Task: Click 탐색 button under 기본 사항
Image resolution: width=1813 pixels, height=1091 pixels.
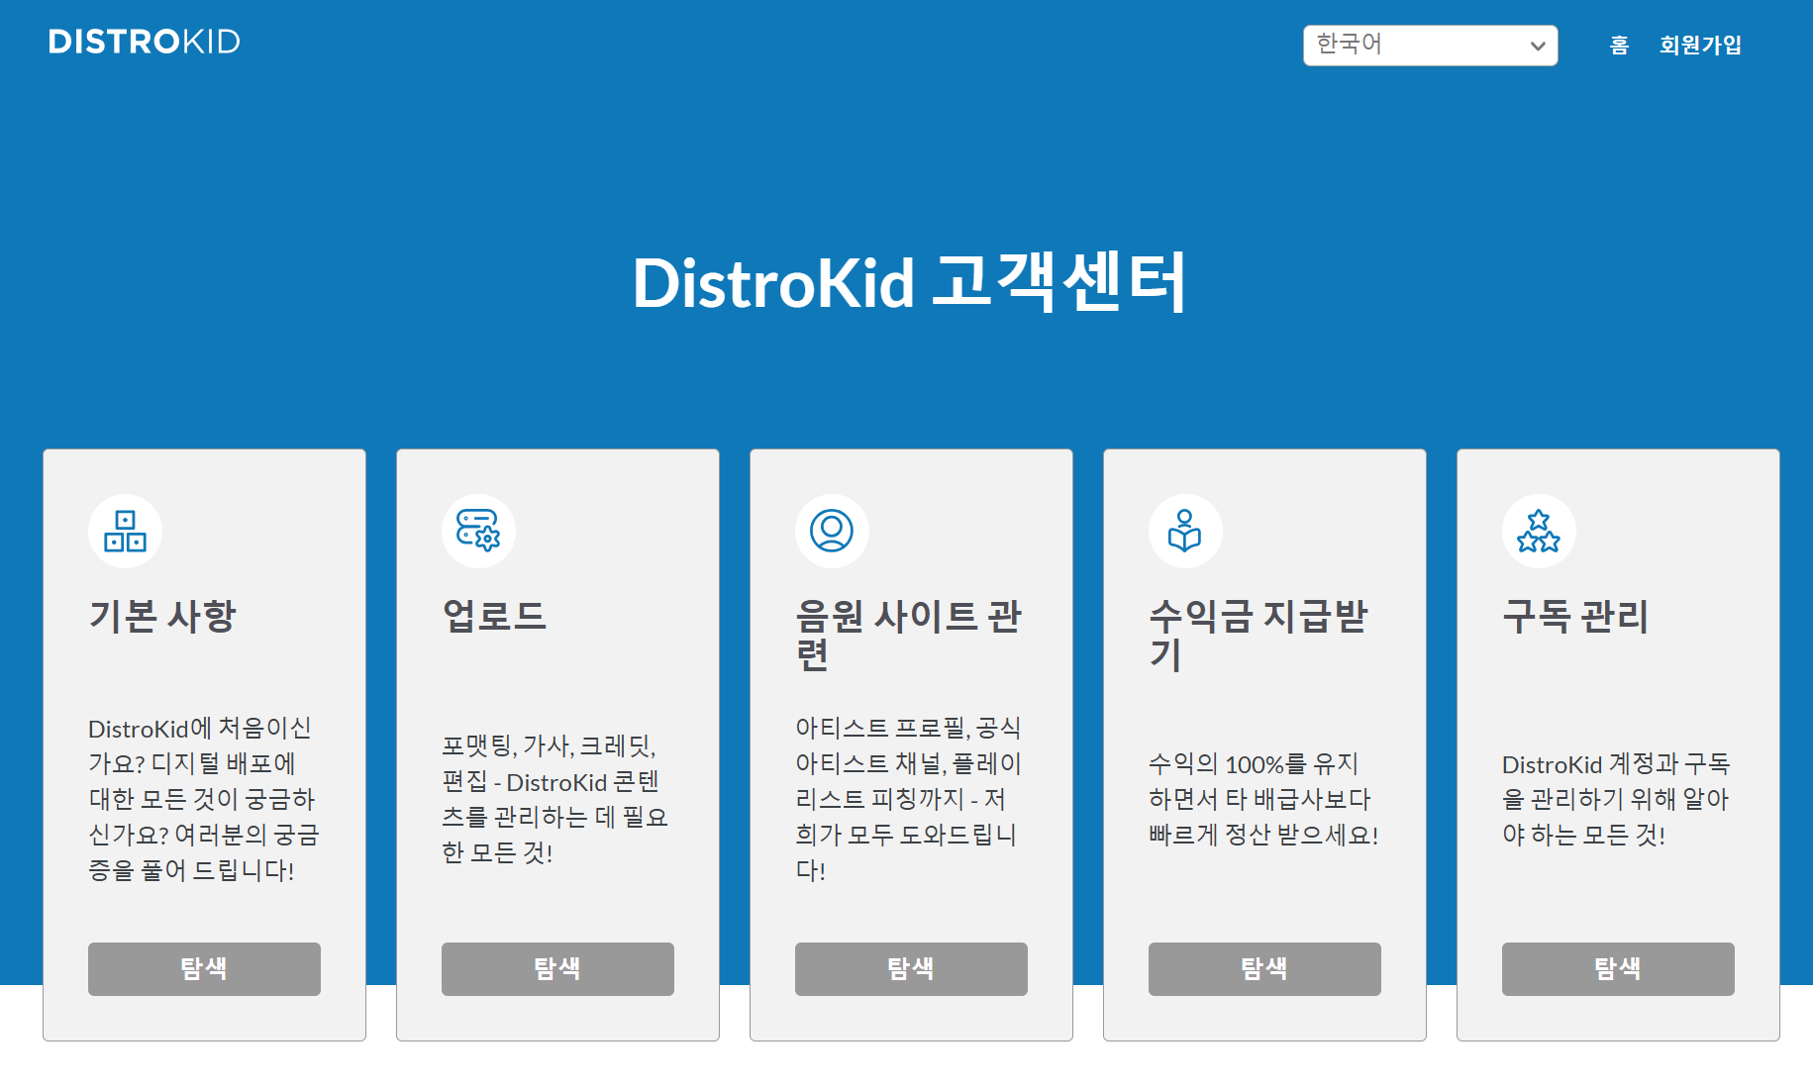Action: click(204, 968)
